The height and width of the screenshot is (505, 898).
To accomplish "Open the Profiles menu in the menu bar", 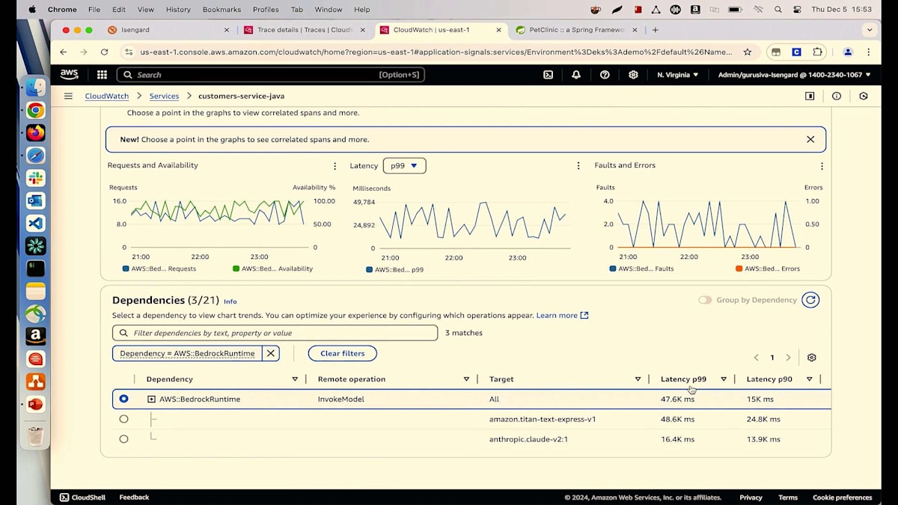I will click(x=266, y=10).
